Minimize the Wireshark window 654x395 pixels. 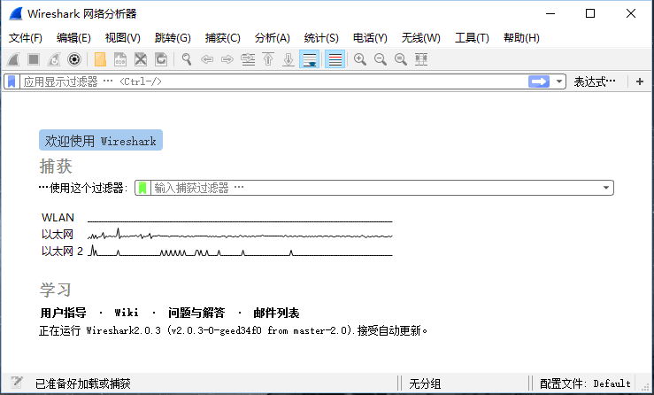550,14
